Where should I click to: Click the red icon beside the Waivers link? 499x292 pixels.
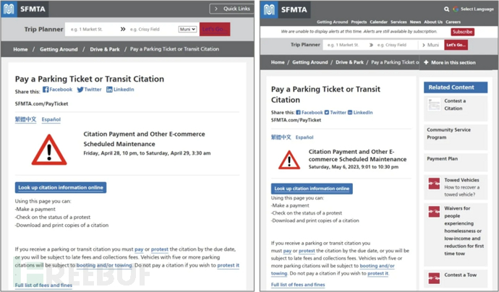[434, 212]
